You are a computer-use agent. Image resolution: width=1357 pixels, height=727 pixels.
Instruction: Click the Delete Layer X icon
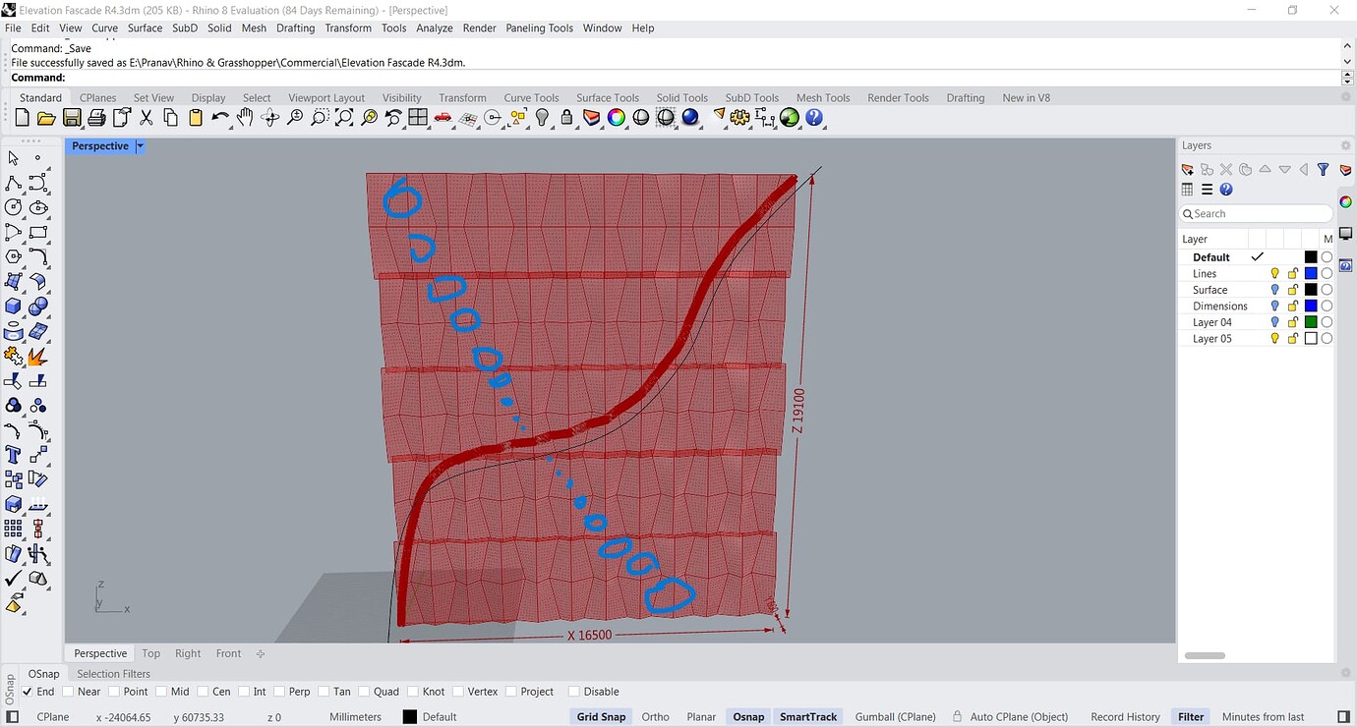coord(1225,169)
